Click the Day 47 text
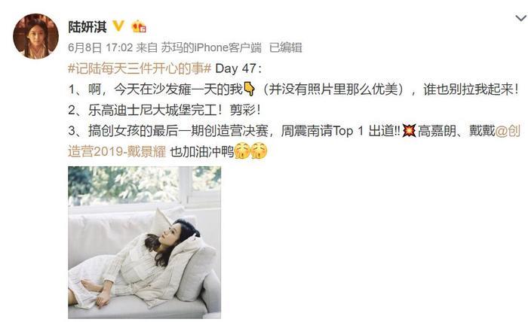The image size is (528, 322). click(235, 68)
